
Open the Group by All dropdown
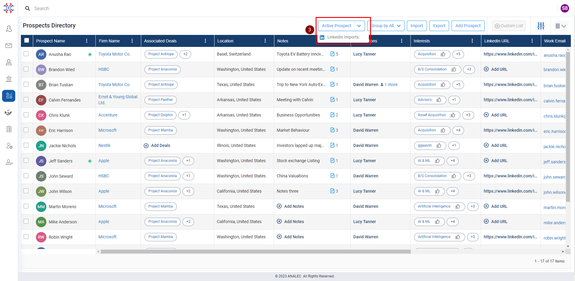coord(386,26)
